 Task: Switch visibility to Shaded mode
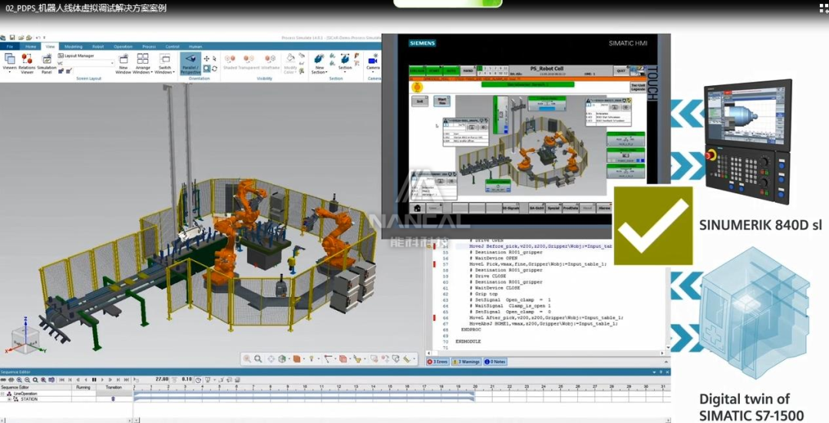230,62
